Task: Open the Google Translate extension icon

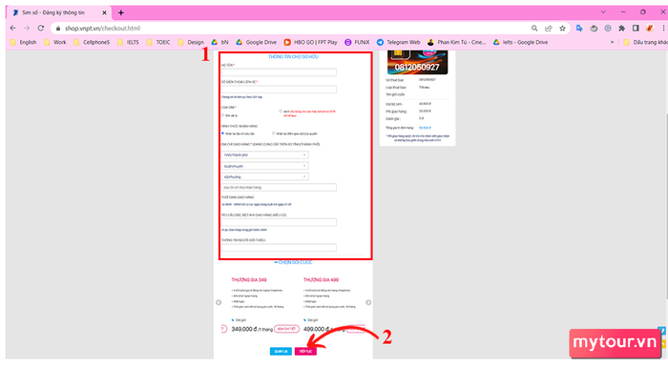Action: point(579,28)
